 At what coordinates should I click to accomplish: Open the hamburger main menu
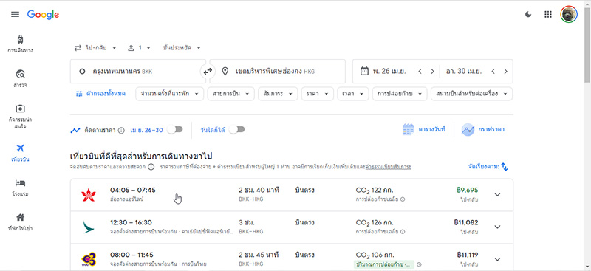pos(15,15)
